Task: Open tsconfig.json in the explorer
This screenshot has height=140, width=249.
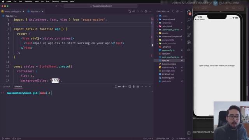Action: 169,78
